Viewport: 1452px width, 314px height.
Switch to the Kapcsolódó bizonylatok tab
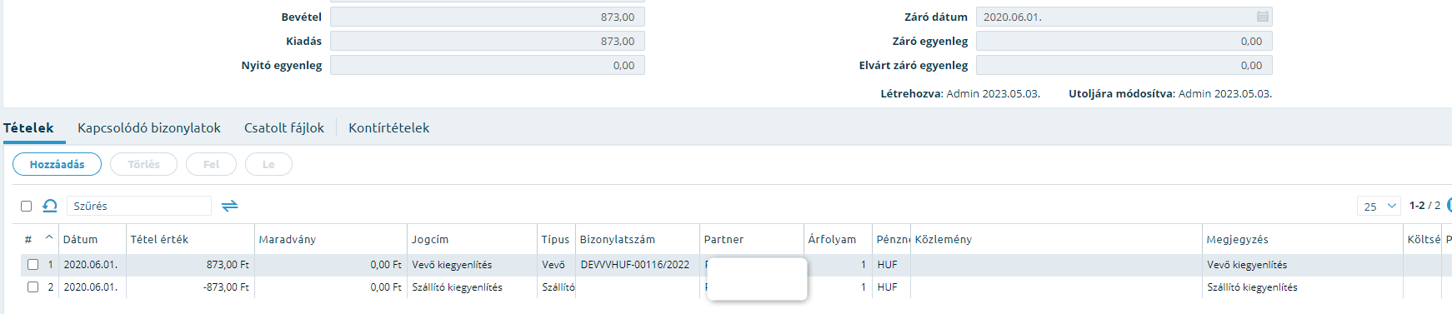point(149,127)
